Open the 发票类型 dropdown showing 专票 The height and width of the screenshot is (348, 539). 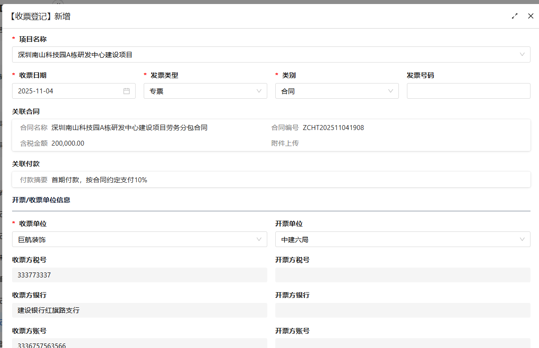point(205,91)
